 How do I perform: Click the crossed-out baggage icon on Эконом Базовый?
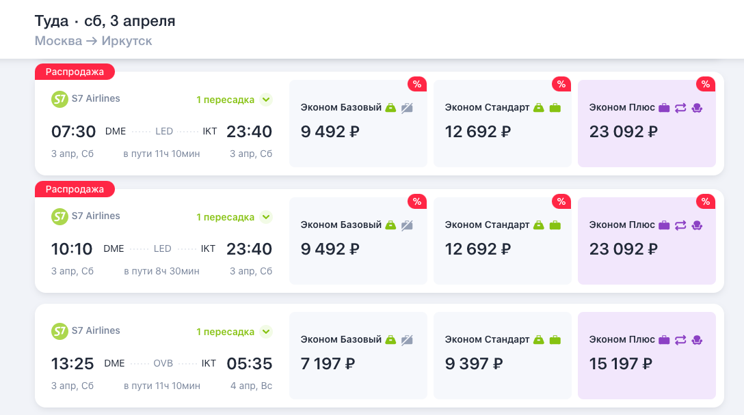pos(406,107)
